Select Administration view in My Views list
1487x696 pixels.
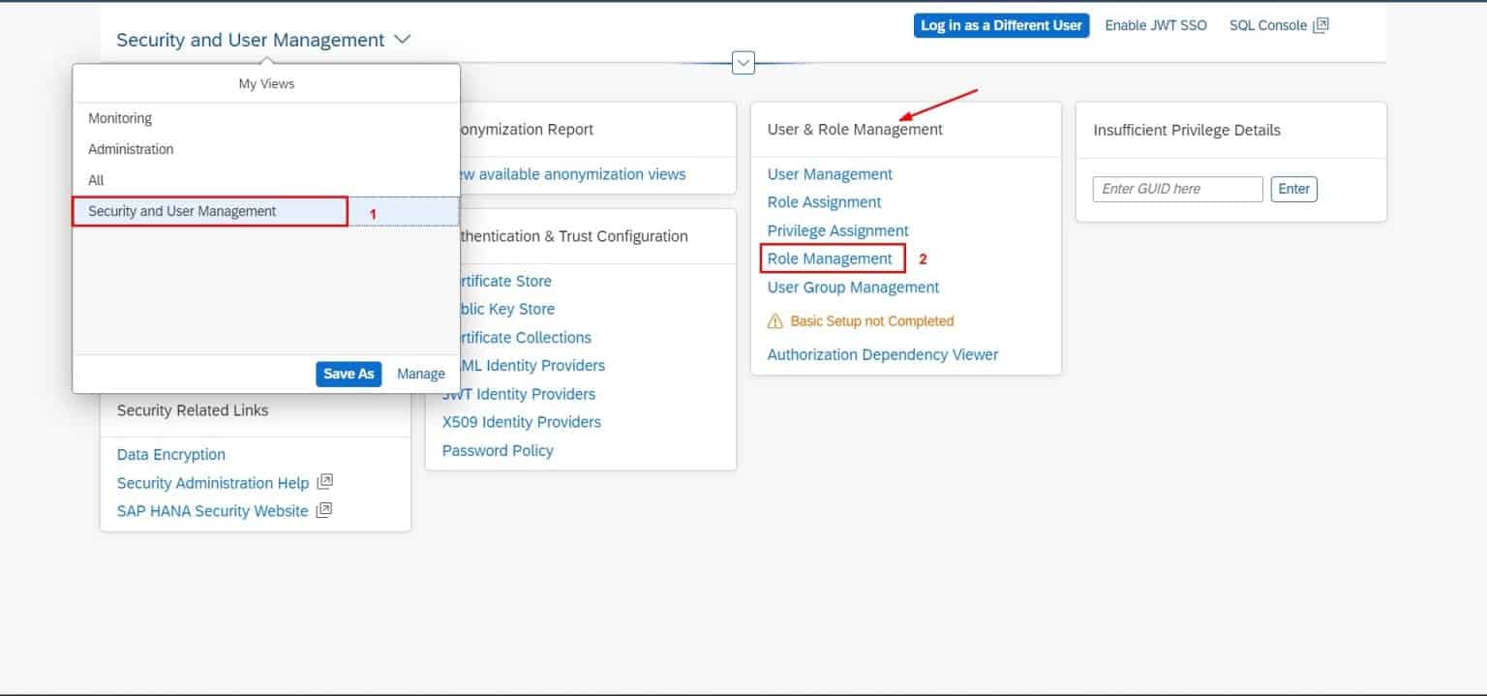131,149
